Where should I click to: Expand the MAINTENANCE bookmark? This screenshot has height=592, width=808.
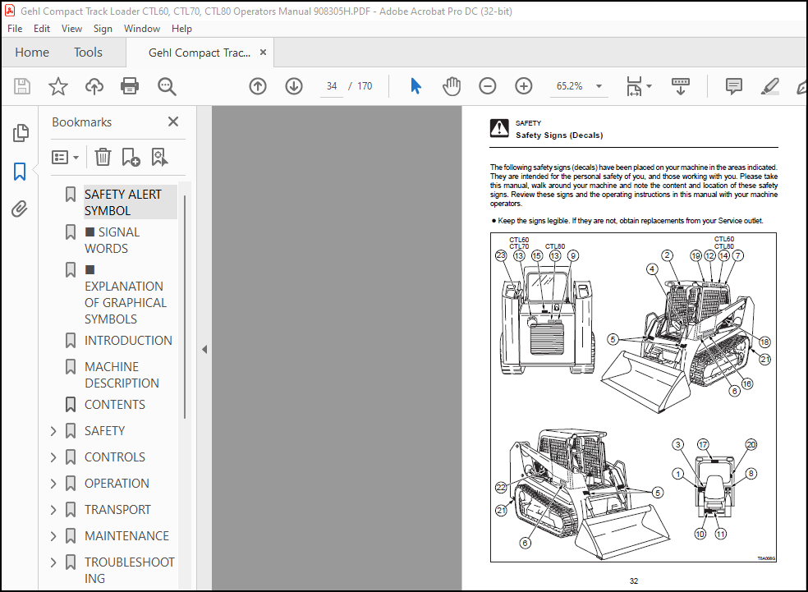point(53,536)
